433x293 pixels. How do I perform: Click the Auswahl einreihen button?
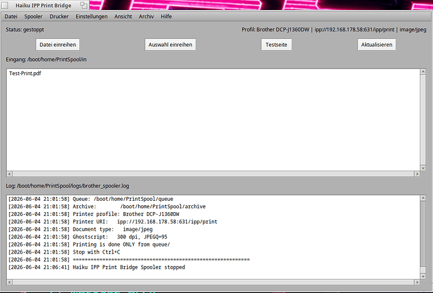click(171, 45)
